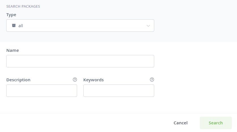Click the help icon beside Keywords
Viewport: 237px width, 132px height.
pos(152,80)
